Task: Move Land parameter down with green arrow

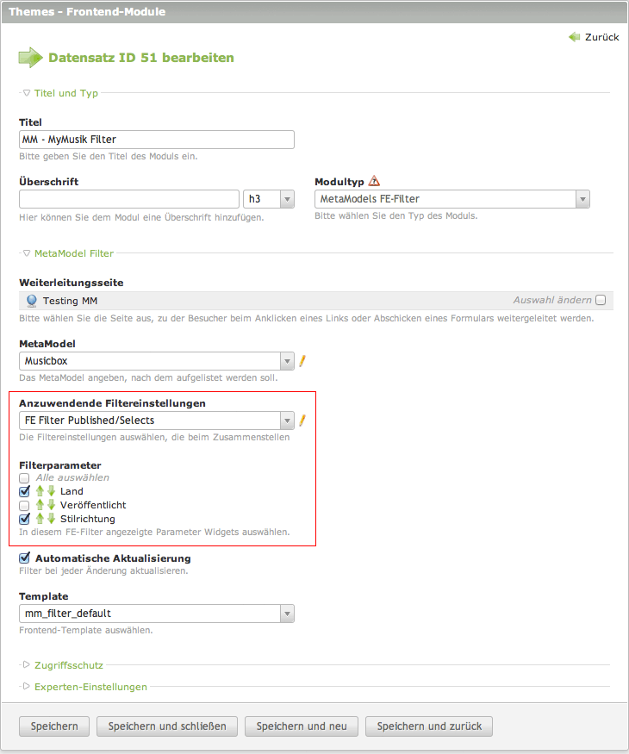Action: (51, 491)
